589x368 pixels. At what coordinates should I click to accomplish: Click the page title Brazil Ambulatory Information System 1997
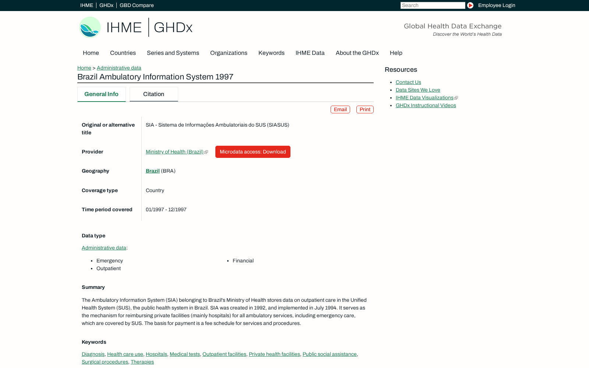coord(155,77)
